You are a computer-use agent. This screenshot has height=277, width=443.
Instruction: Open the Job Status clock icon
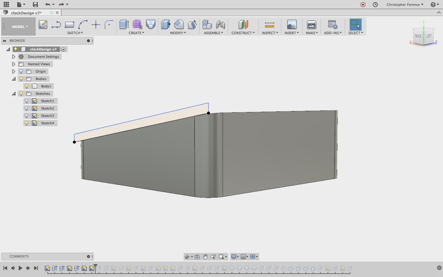(375, 4)
